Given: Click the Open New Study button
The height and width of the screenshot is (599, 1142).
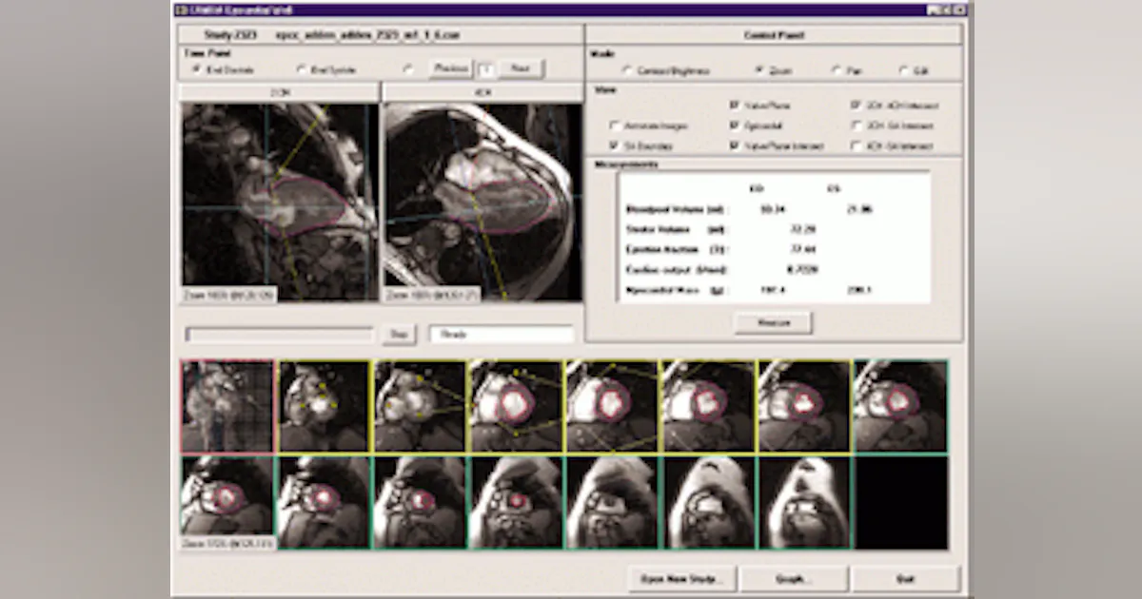Looking at the screenshot, I should coord(682,578).
